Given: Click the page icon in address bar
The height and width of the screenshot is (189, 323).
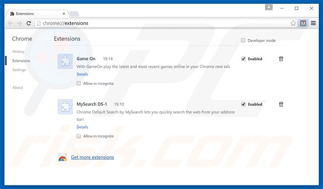Looking at the screenshot, I should (38, 23).
